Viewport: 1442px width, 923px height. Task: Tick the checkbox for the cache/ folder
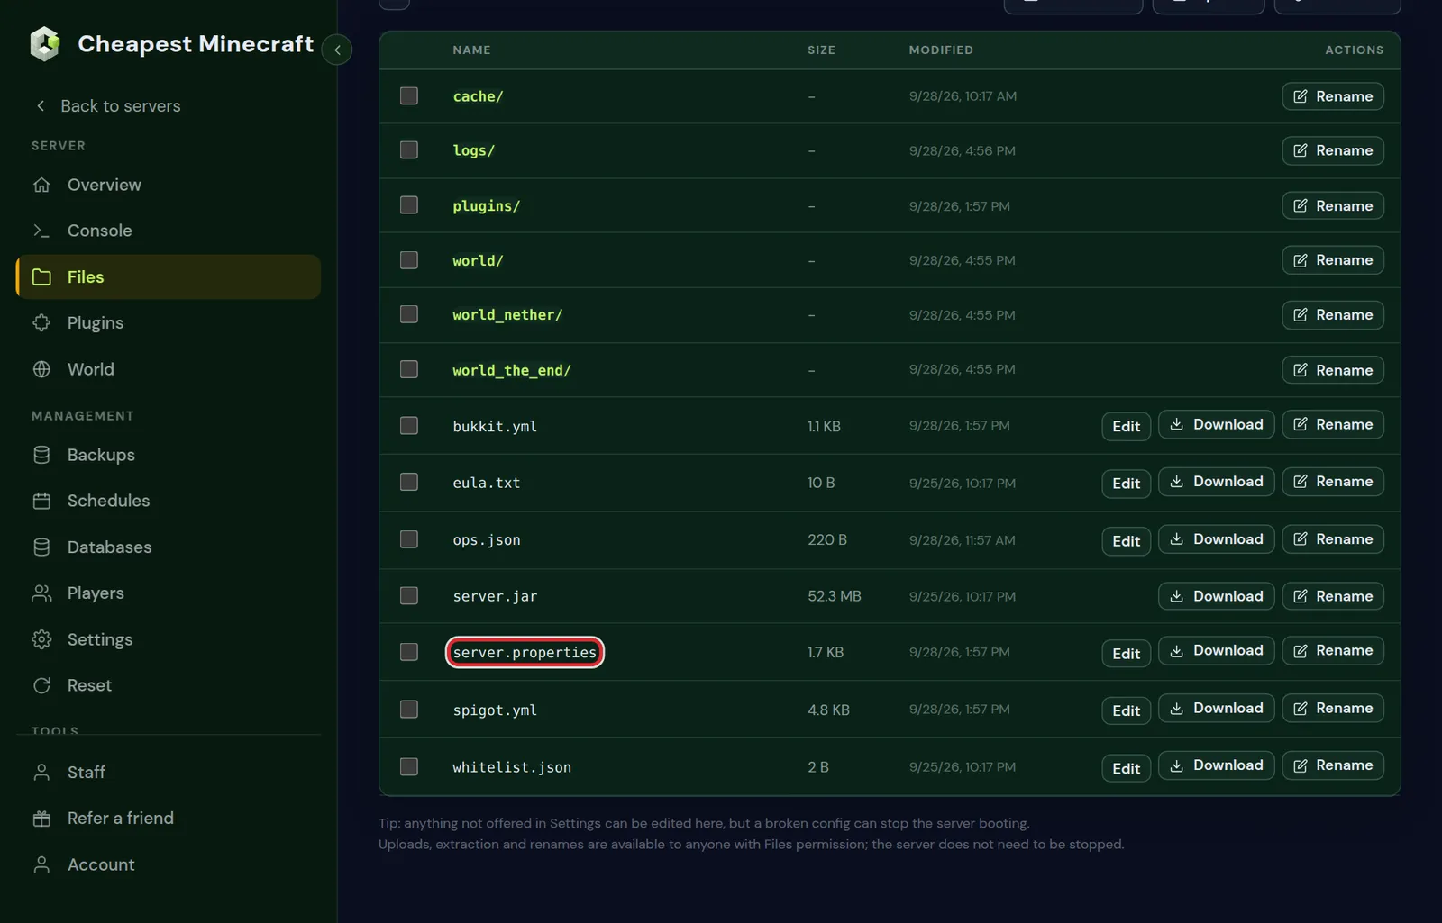(x=409, y=95)
